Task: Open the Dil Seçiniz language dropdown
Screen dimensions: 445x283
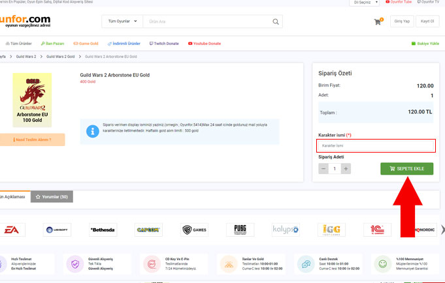Action: pos(364,3)
